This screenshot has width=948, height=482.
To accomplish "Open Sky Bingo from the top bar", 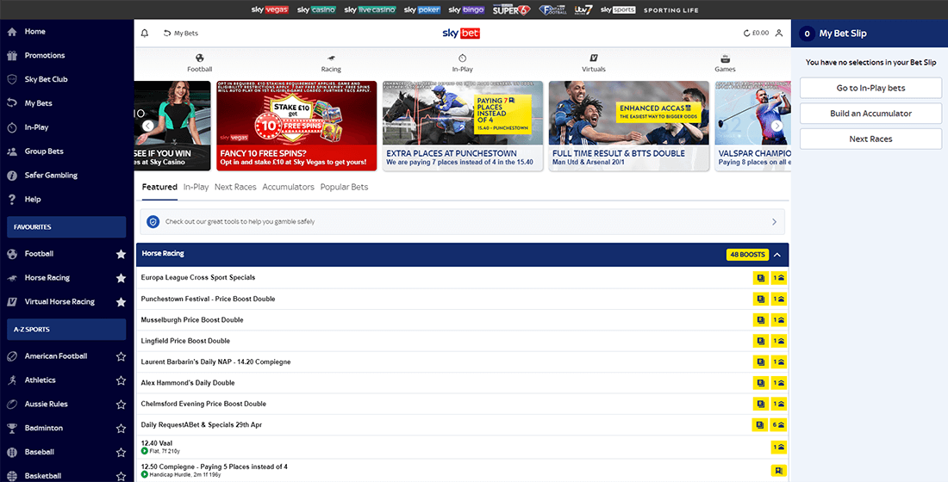I will (x=467, y=9).
